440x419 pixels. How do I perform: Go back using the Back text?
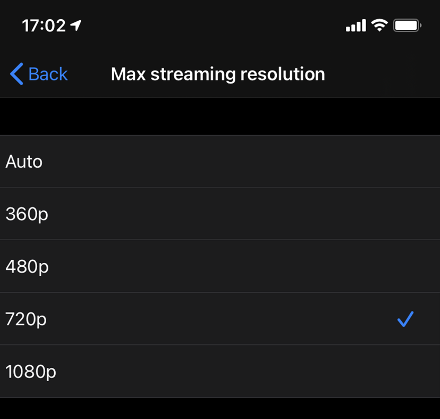(48, 74)
